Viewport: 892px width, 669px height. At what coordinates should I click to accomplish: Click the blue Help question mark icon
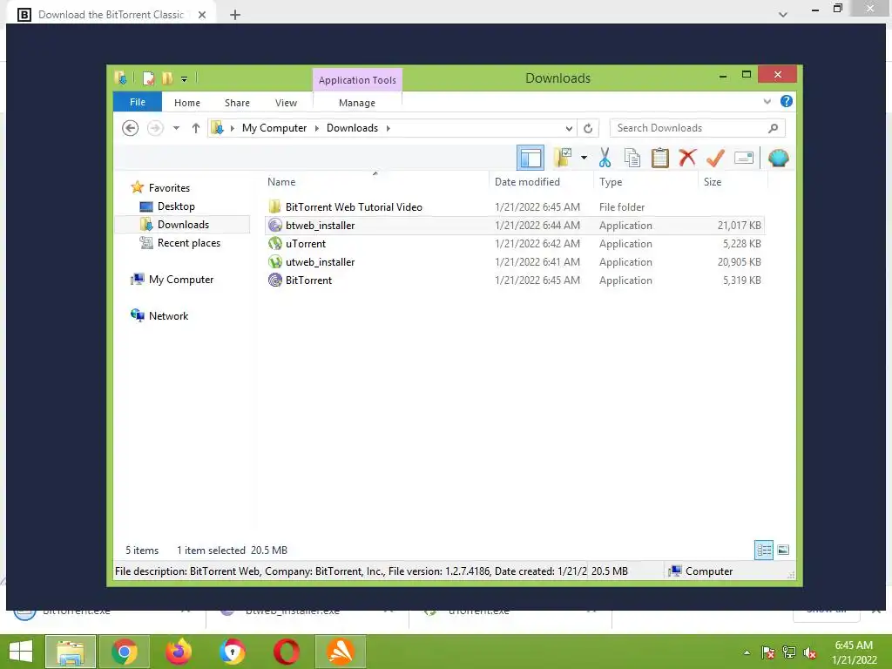click(x=787, y=101)
